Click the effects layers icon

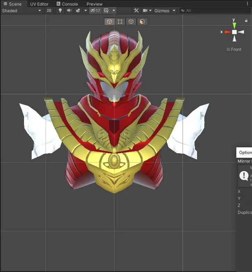[x=78, y=10]
